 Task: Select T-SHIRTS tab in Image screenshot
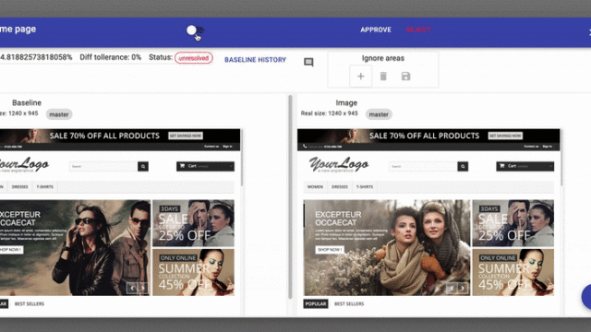tap(365, 186)
